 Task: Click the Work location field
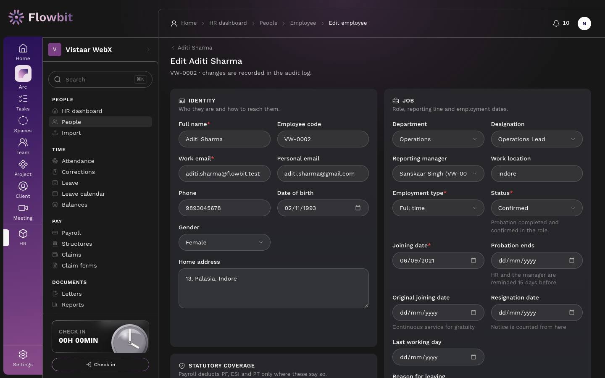coord(537,173)
